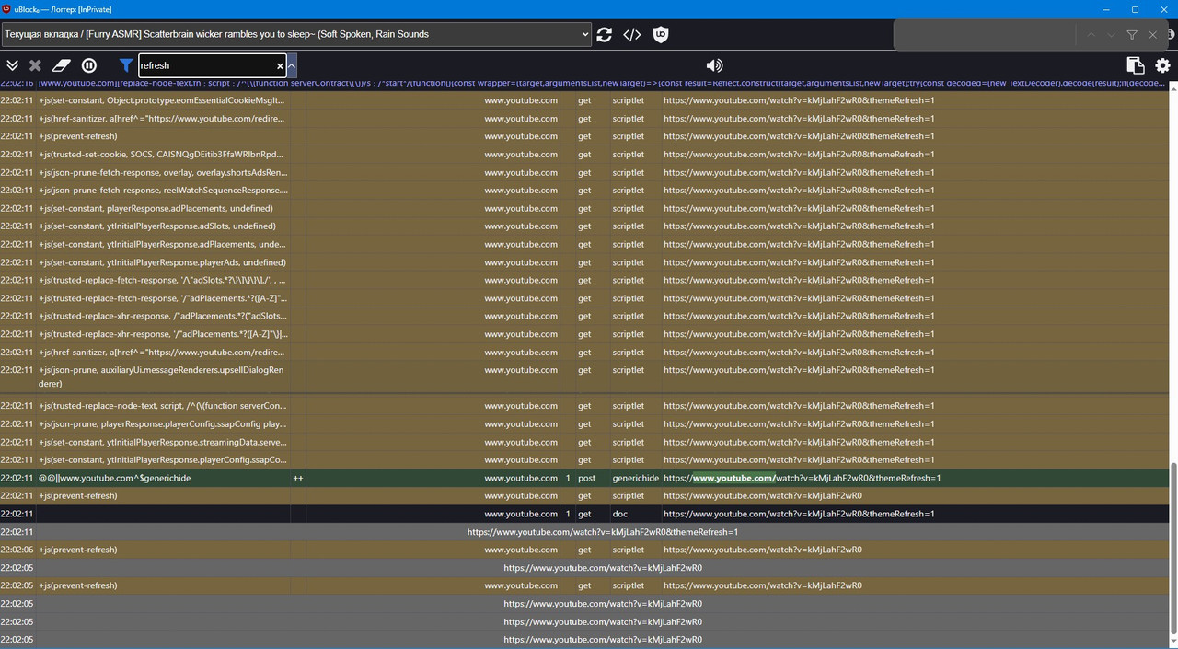Viewport: 1178px width, 649px height.
Task: Toggle verbose mode speaker icon
Action: [x=714, y=65]
